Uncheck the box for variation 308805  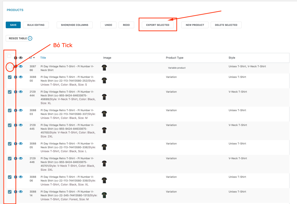pos(10,144)
